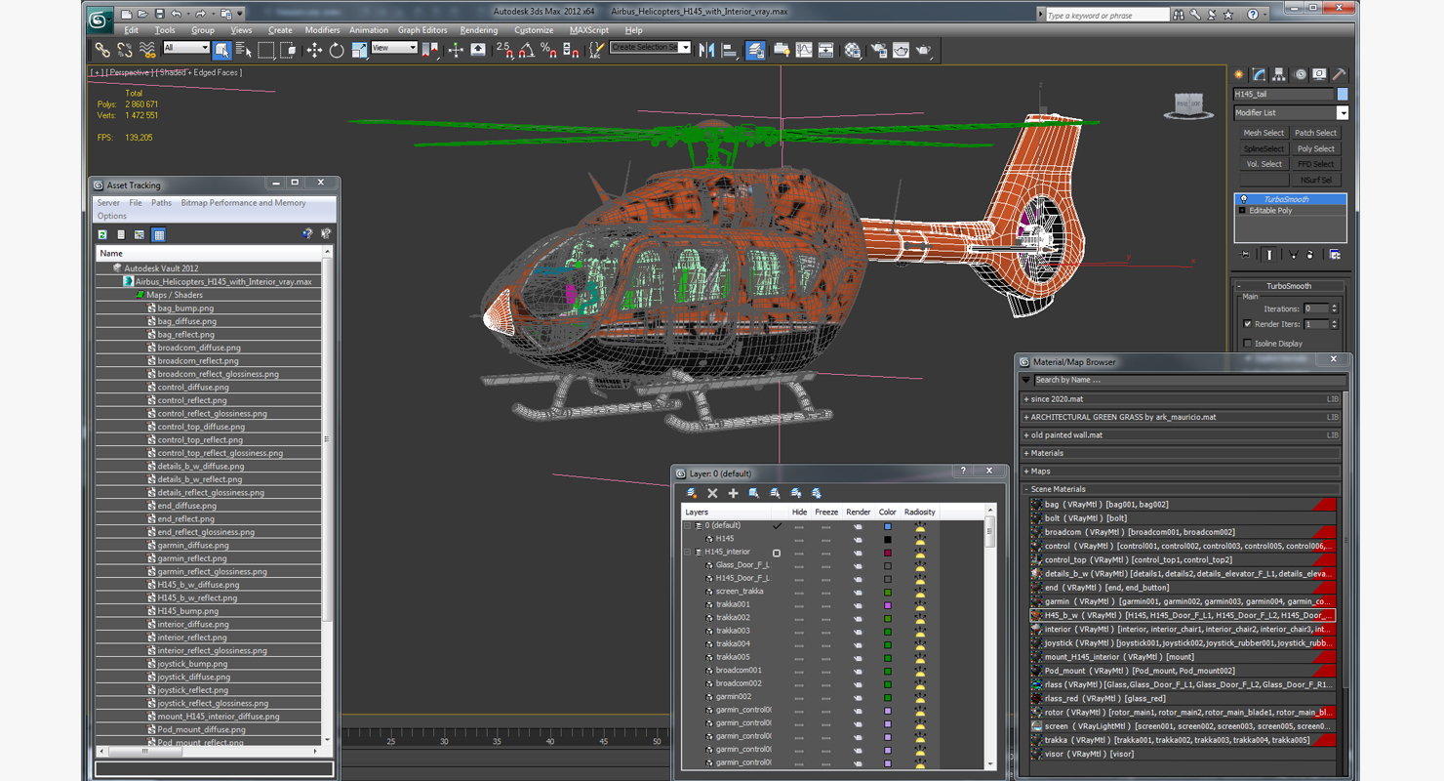Image resolution: width=1444 pixels, height=781 pixels.
Task: Open the Modifiers menu
Action: point(322,30)
